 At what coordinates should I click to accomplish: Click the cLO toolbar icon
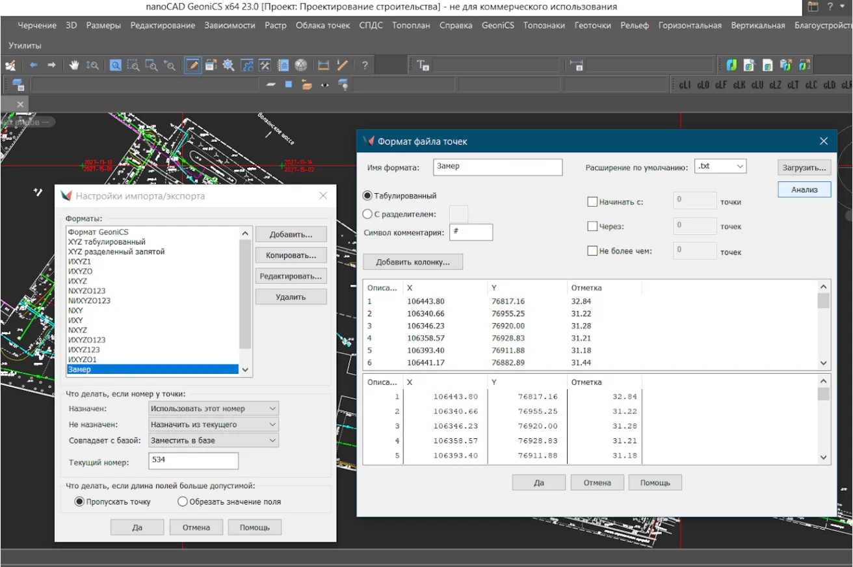tap(703, 85)
